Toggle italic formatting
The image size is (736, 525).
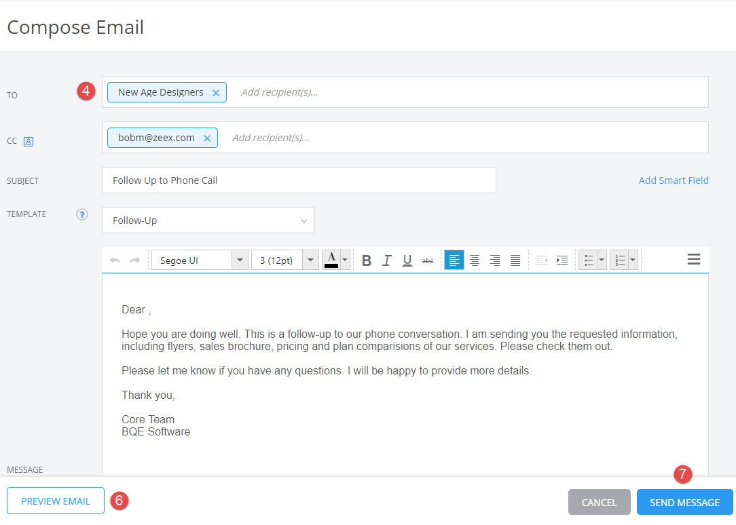coord(387,260)
